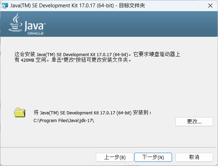Click the 更改... button to change the folder
Image resolution: width=218 pixels, height=166 pixels.
(194, 122)
